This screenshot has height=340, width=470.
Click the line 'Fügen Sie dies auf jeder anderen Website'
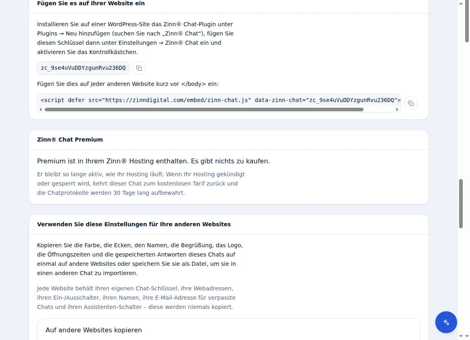(x=128, y=84)
